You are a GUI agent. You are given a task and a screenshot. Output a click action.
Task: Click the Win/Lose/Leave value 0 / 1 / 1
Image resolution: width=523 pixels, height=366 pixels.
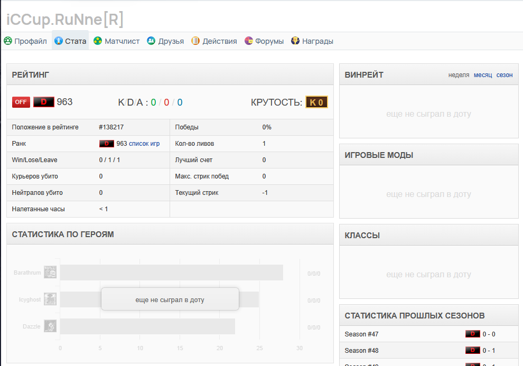[x=109, y=160]
